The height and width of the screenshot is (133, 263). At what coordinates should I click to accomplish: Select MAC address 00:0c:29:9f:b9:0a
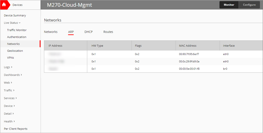pyautogui.click(x=189, y=61)
